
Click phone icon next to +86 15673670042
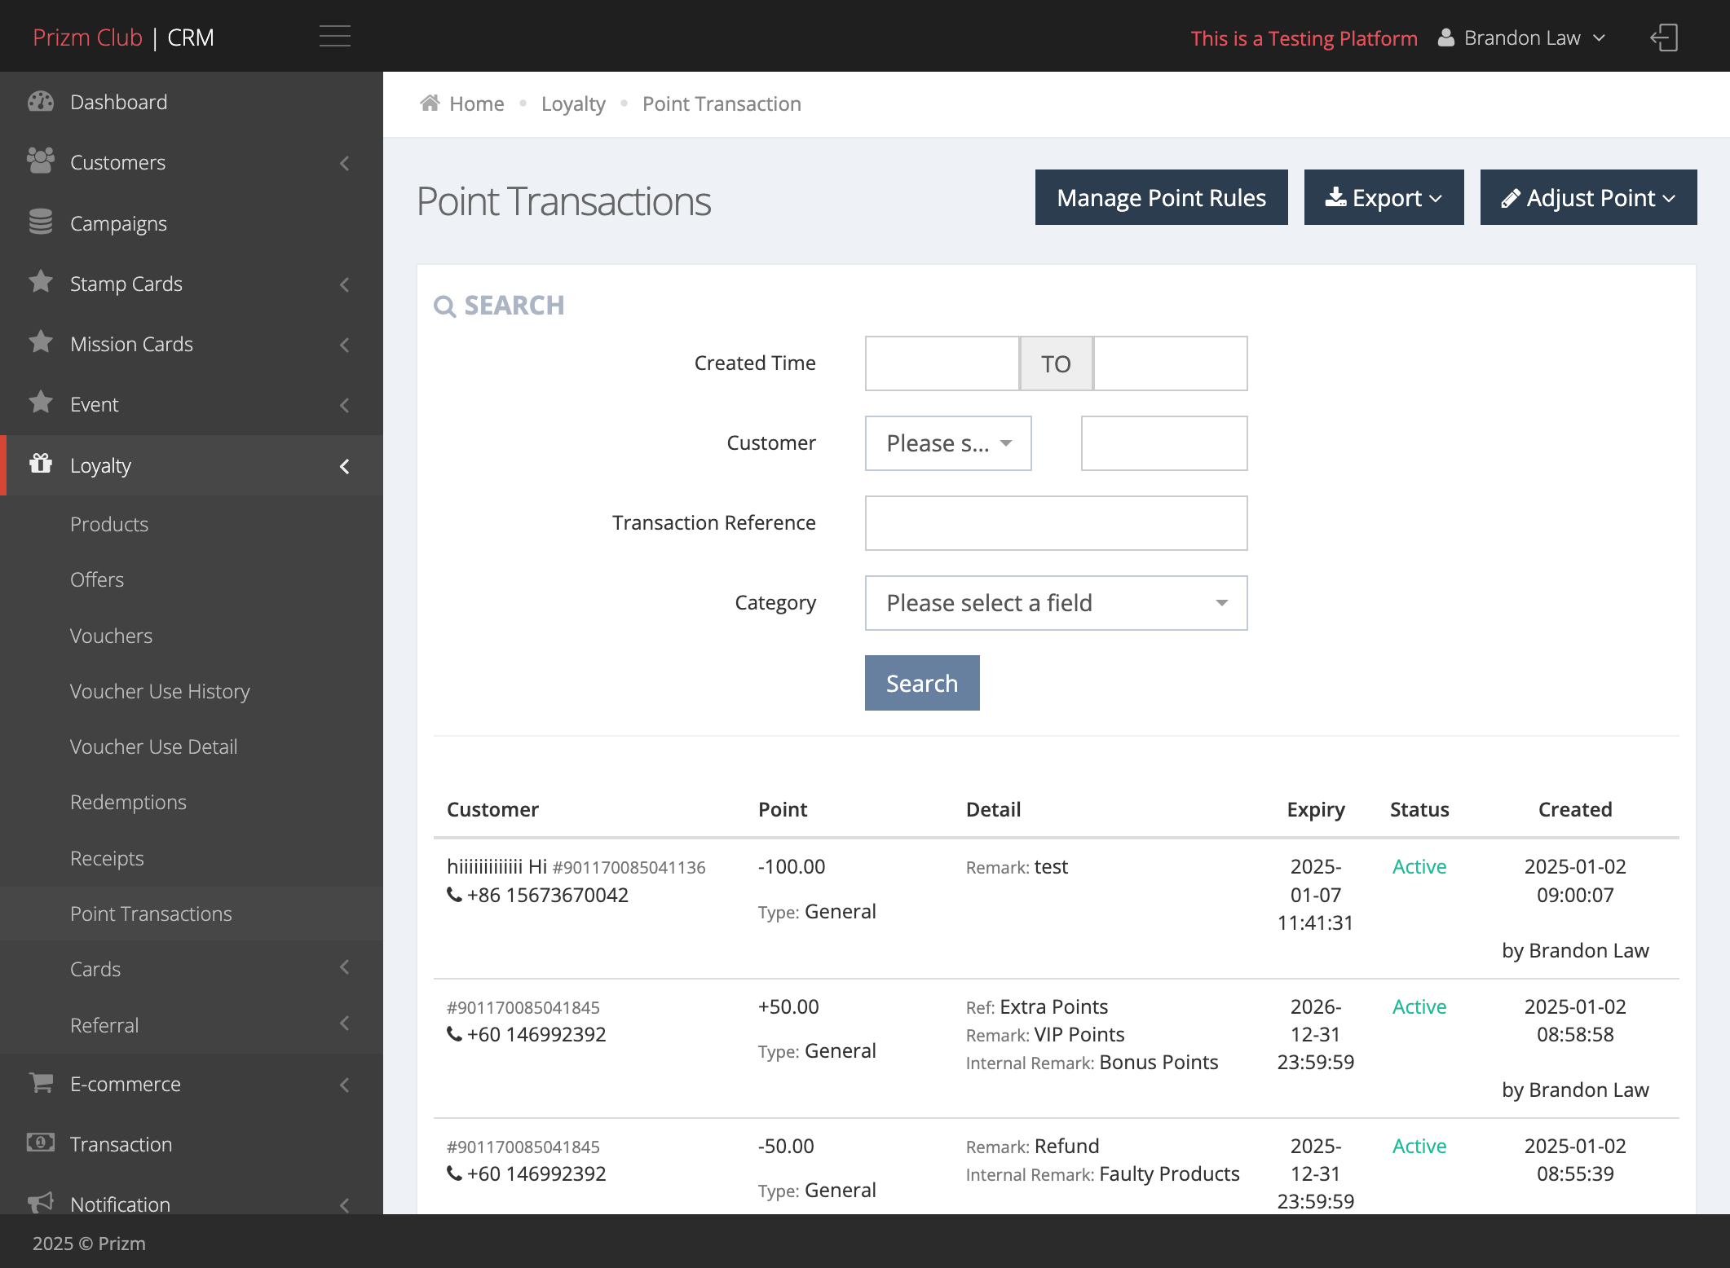(454, 895)
